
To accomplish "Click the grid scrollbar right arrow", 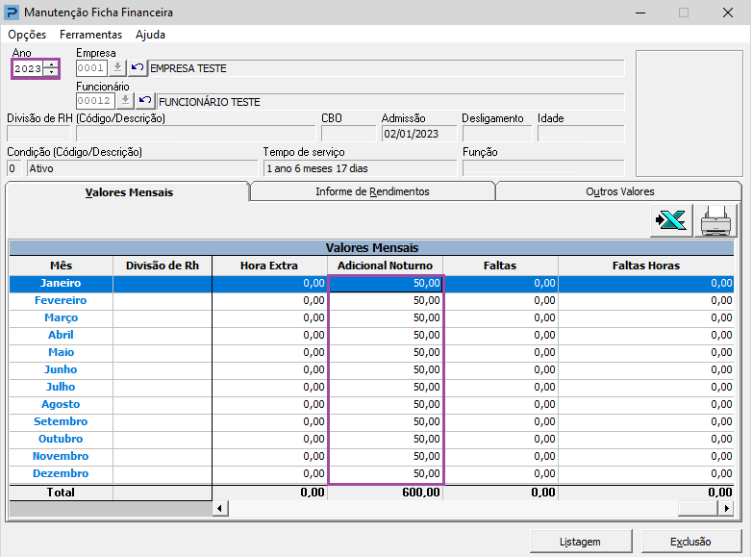I will click(x=726, y=508).
